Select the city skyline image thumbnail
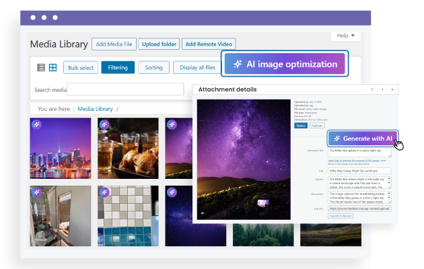424x269 pixels. [61, 147]
